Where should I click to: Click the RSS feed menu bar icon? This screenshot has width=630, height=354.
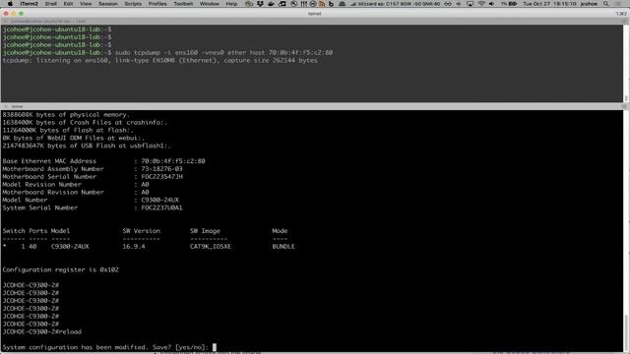click(322, 4)
